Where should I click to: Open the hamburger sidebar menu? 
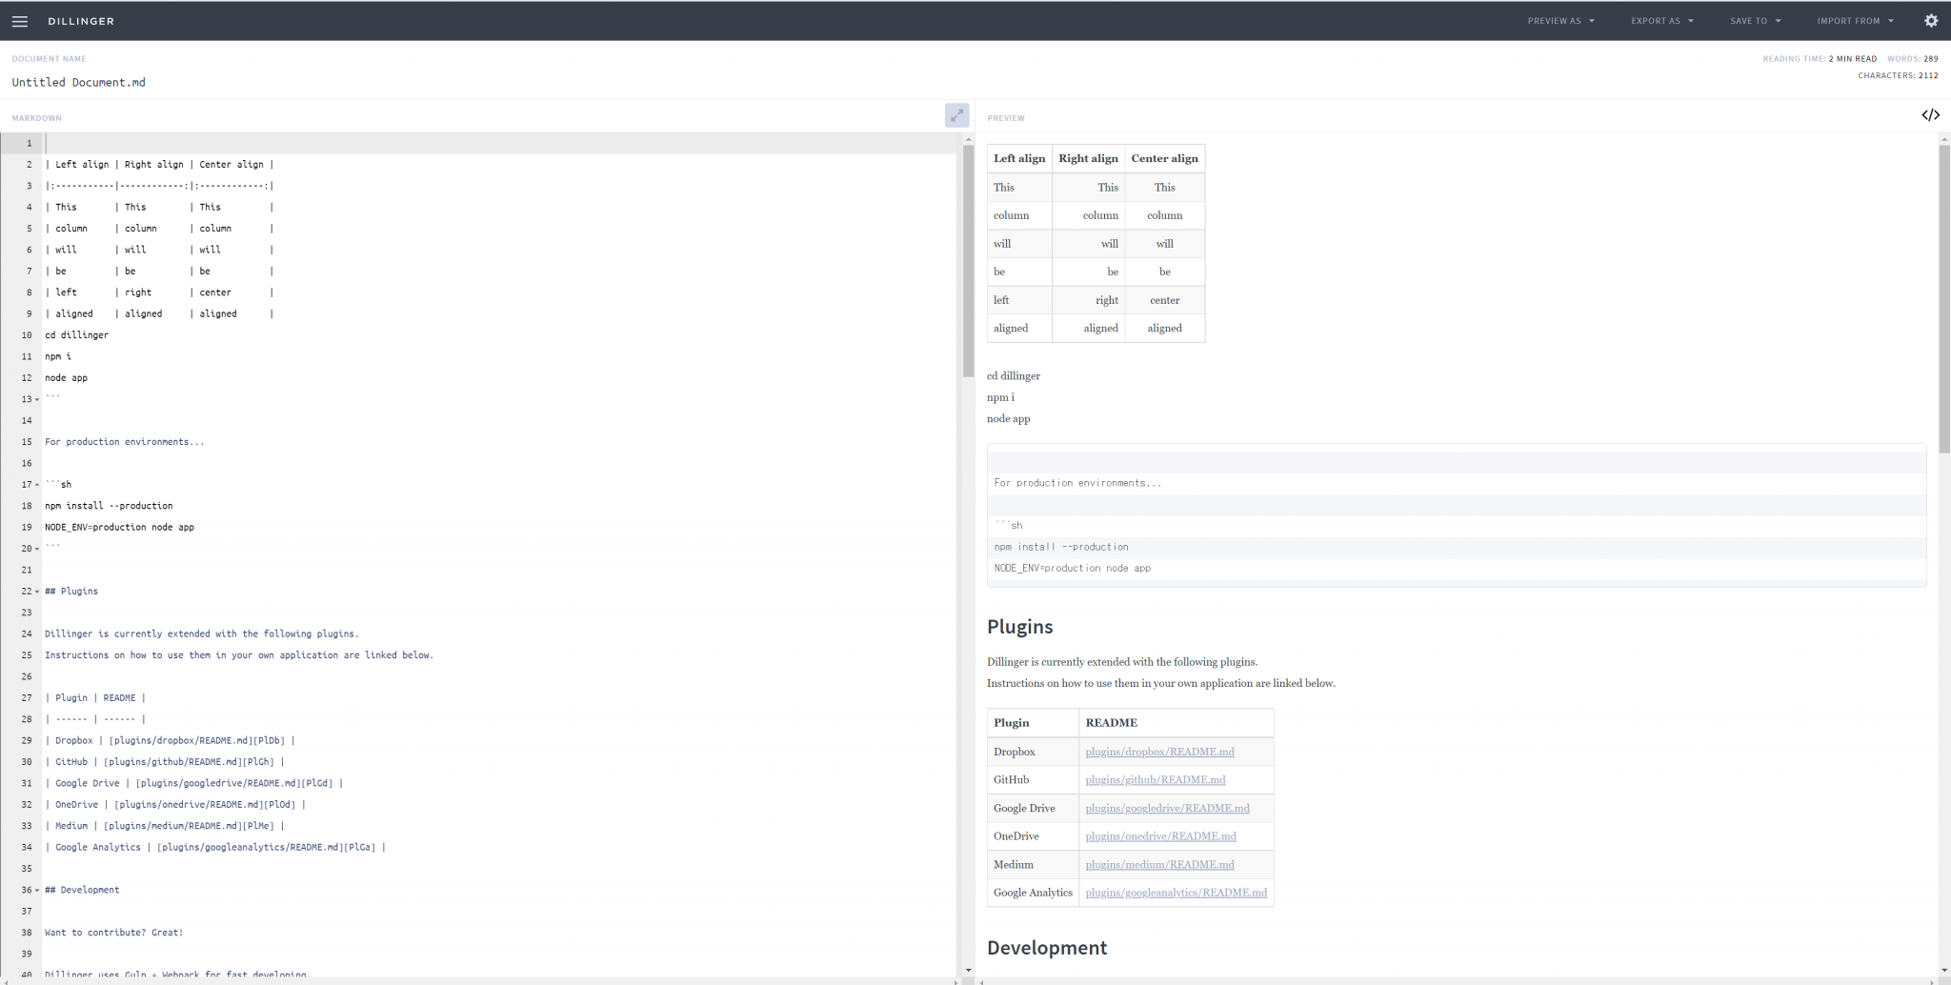[19, 21]
